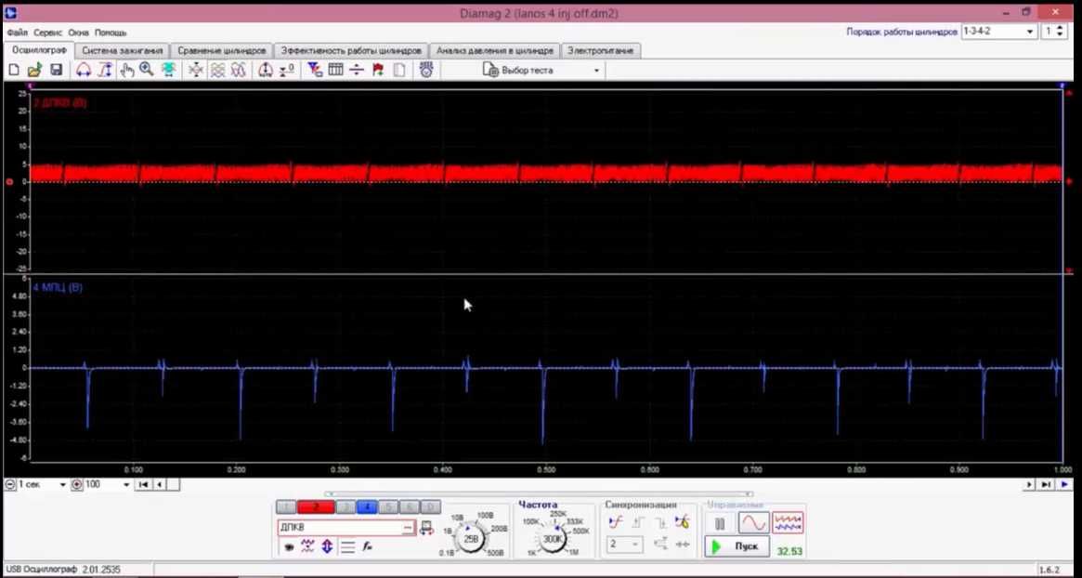Click the blue waveform filter icon under ДПКВ
The image size is (1082, 578).
click(307, 546)
